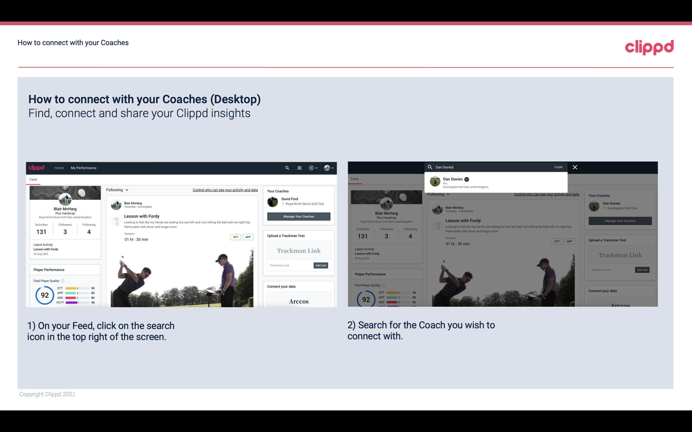
Task: Click the David Ford coach profile avatar
Action: (x=273, y=201)
